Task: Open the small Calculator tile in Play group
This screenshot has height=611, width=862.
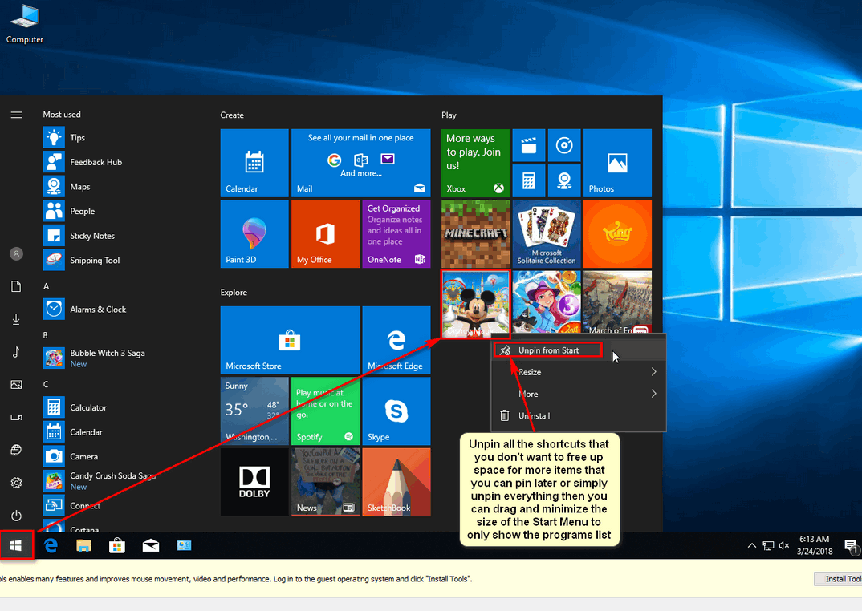Action: pos(529,180)
